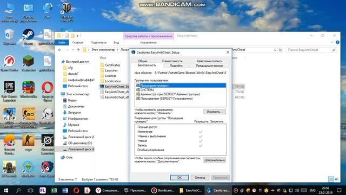Confirm with the OK button

(179, 178)
